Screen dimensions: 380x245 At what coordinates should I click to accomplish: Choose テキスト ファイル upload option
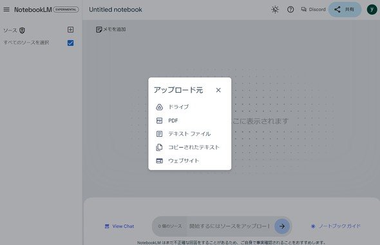coord(190,134)
